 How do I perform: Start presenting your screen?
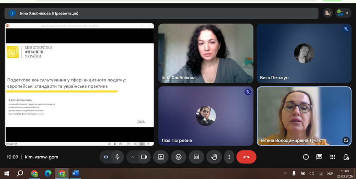161,157
